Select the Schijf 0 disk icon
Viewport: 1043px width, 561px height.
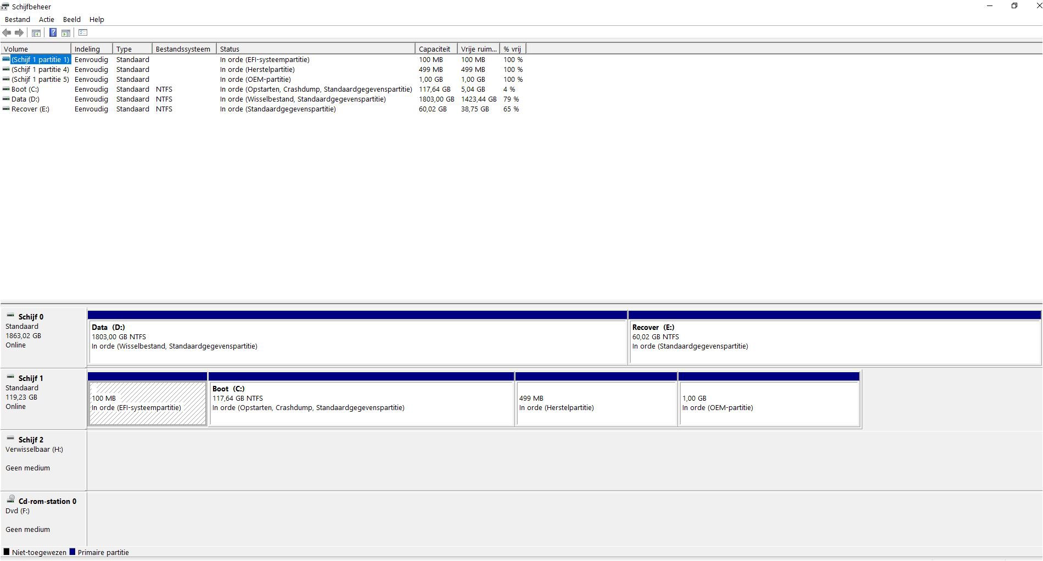[10, 316]
